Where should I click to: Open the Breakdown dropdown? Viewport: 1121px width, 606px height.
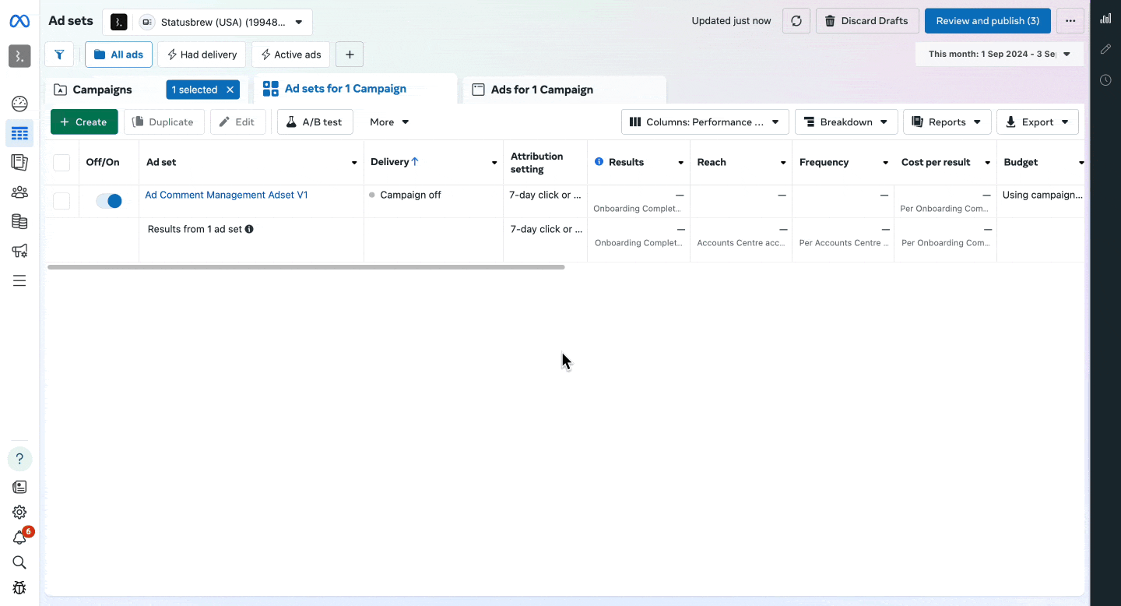(x=845, y=122)
